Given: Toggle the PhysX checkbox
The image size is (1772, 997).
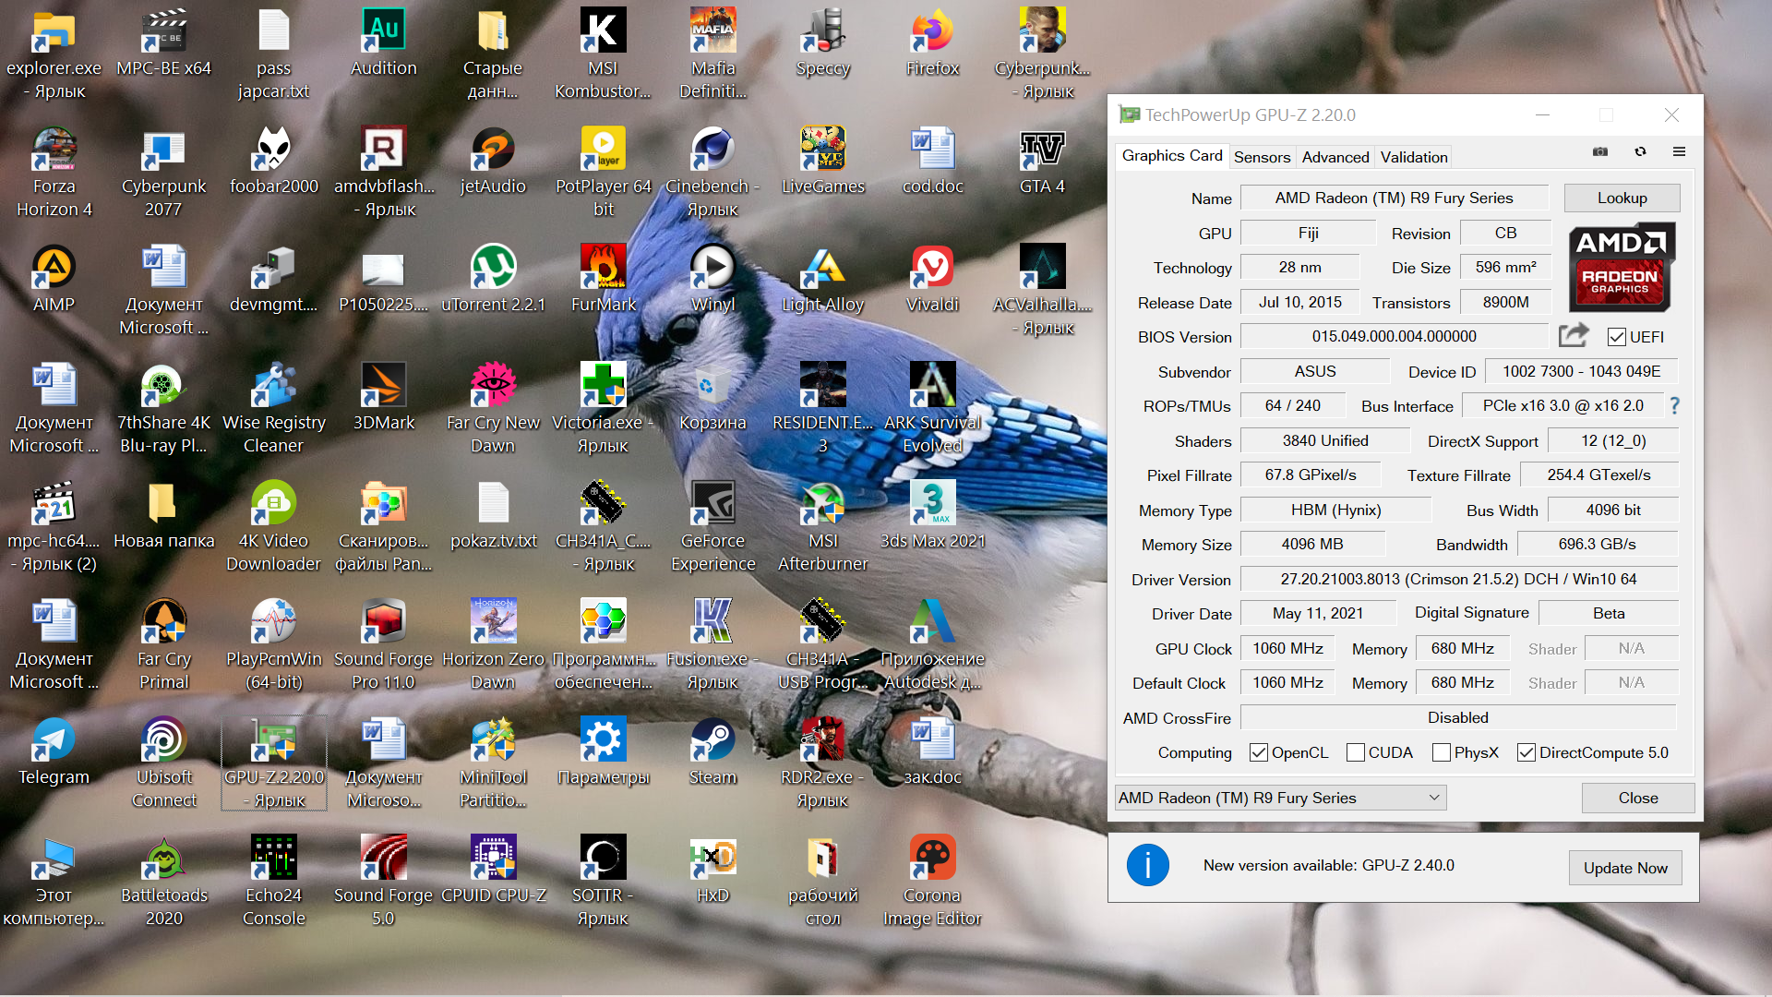Looking at the screenshot, I should [x=1441, y=752].
